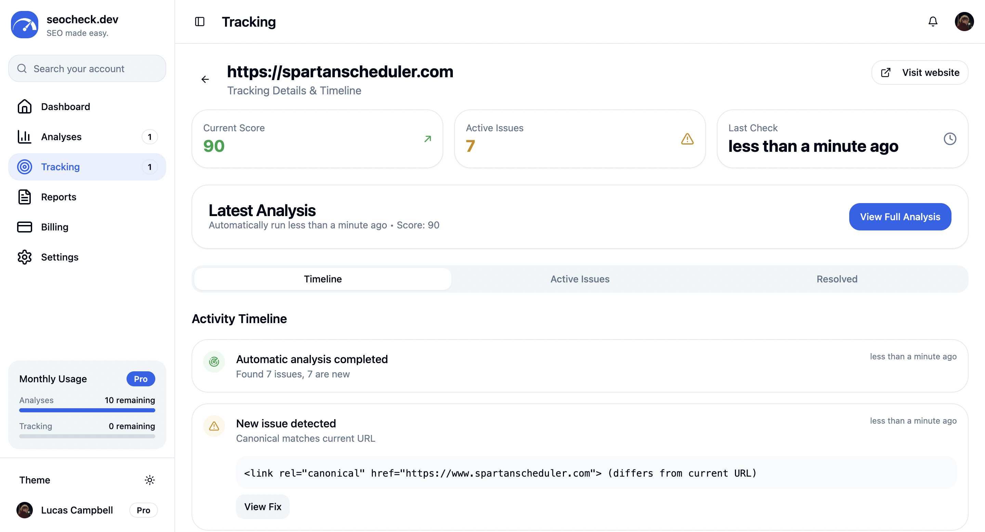Select Tracking in the sidebar
Screen dimensions: 985x532
87,167
